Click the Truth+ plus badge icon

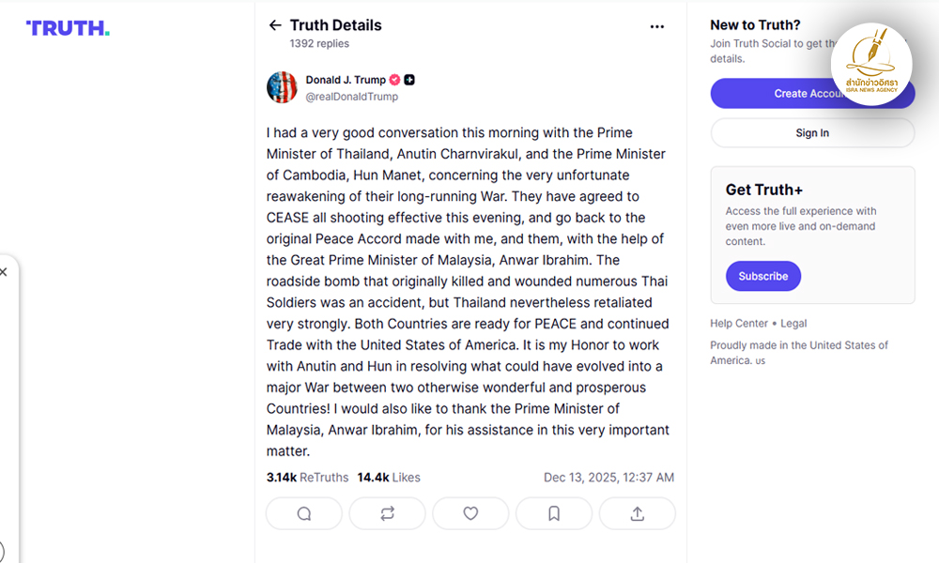409,80
